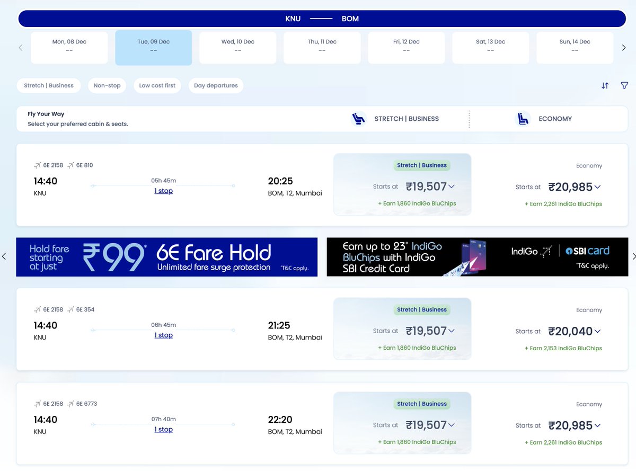Click arrival time 21:25

pos(279,325)
